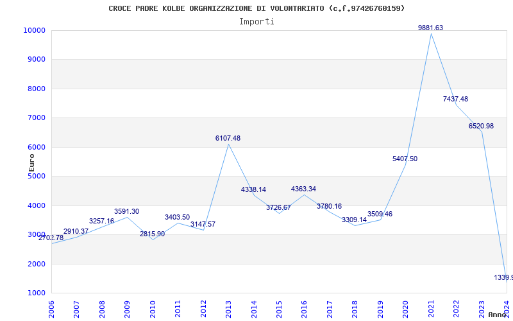This screenshot has height=321, width=513.
Task: Click the y-axis tick 1000
Action: 36,293
